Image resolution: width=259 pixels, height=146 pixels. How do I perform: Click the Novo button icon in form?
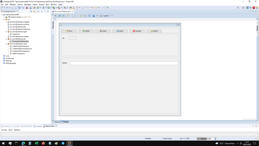[x=67, y=31]
